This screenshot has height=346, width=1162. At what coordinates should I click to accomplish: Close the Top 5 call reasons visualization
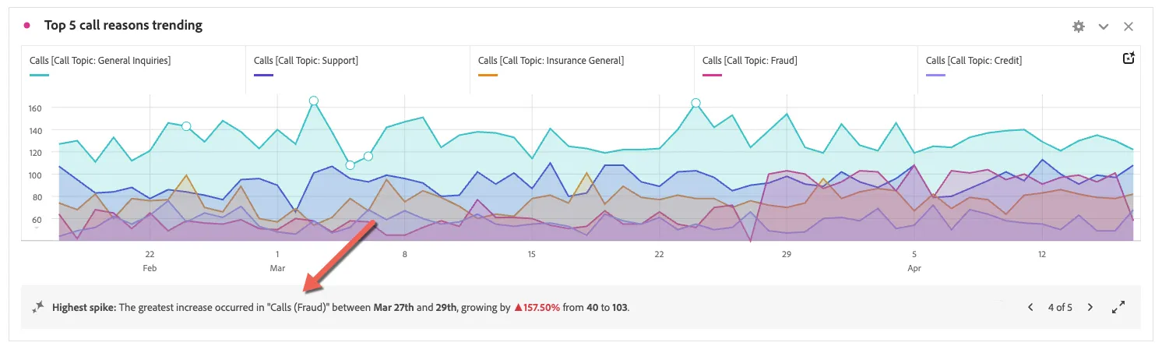coord(1129,26)
